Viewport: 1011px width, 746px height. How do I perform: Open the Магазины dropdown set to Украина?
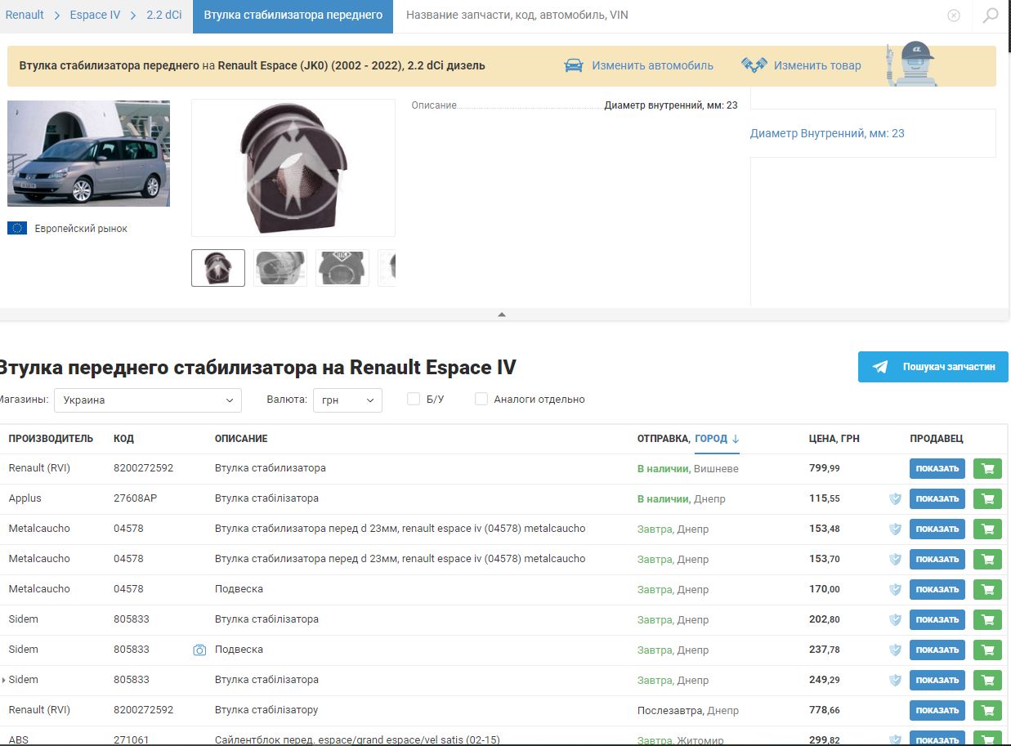pos(149,400)
